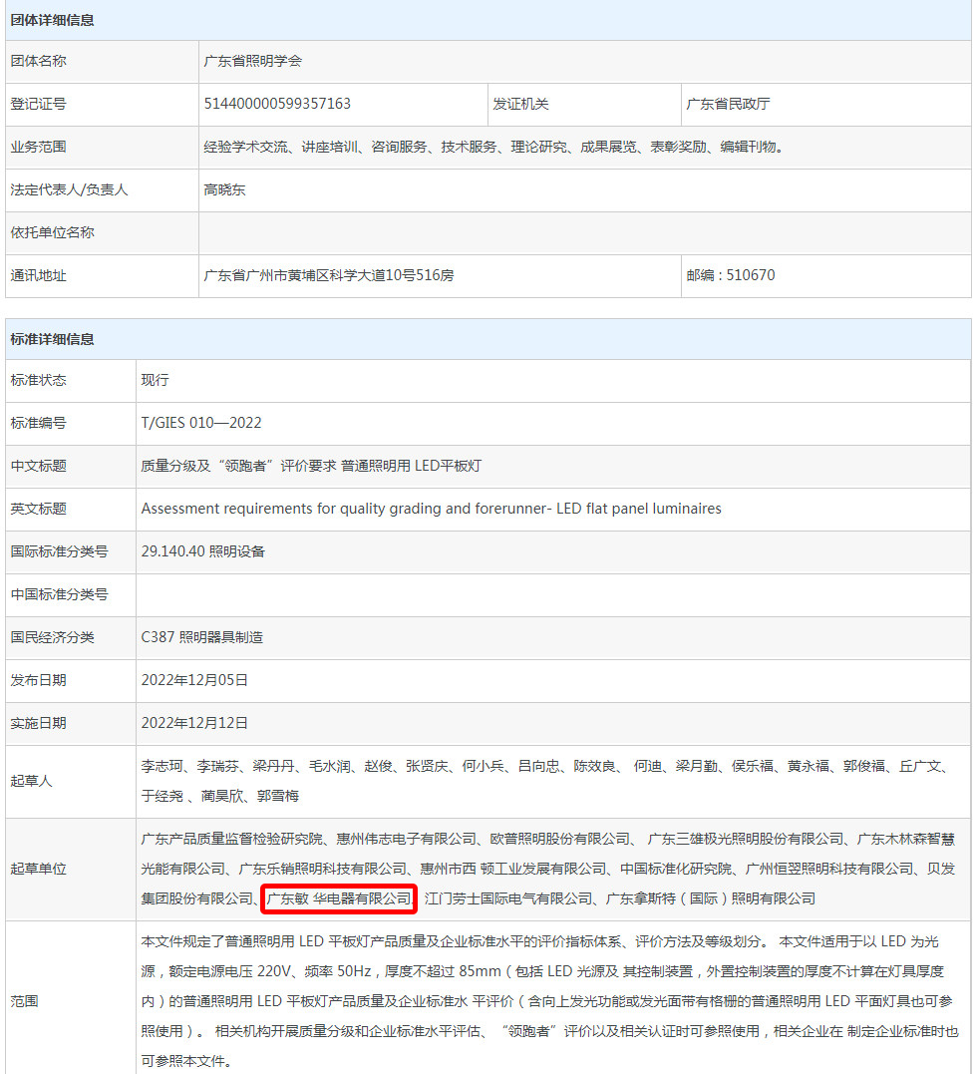Click the implementation date 2022年12月12日
The width and height of the screenshot is (973, 1074).
tap(194, 723)
